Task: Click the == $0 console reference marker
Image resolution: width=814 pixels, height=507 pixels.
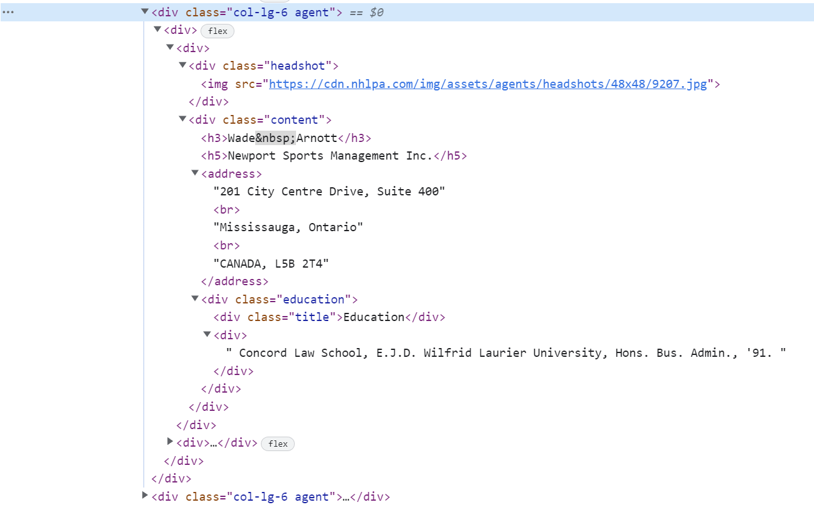Action: point(366,12)
